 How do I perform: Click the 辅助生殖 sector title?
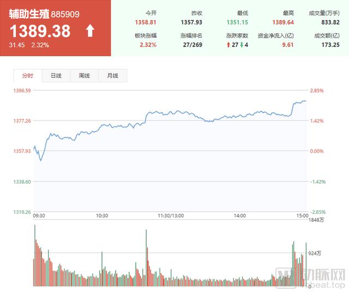coord(29,14)
